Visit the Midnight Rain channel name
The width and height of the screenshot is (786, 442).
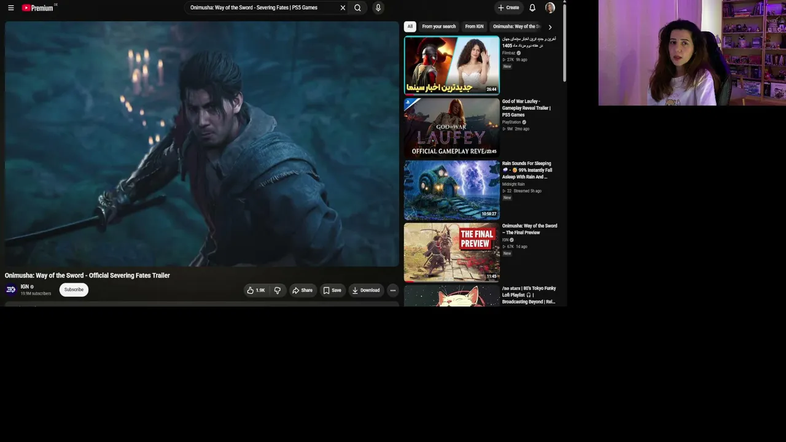513,184
